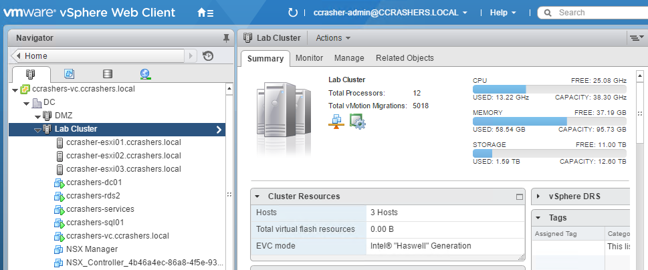Maximize the Cluster Resources portlet

pos(520,197)
